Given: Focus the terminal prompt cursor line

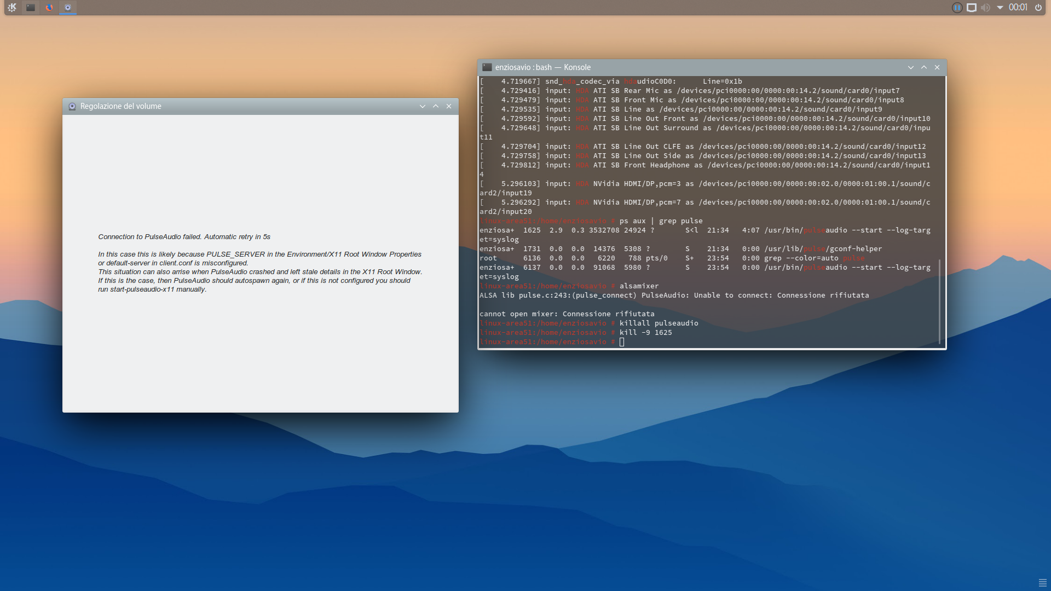Looking at the screenshot, I should point(622,342).
